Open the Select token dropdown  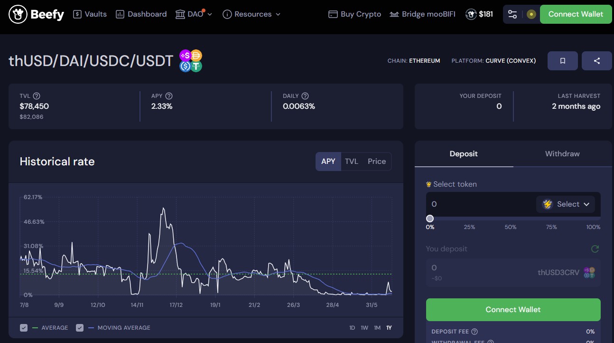(x=566, y=204)
